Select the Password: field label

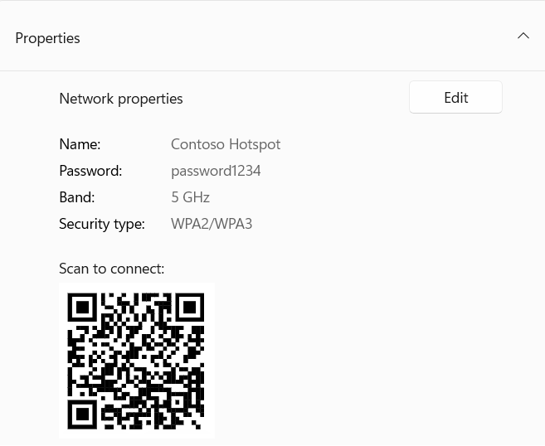[x=90, y=171]
